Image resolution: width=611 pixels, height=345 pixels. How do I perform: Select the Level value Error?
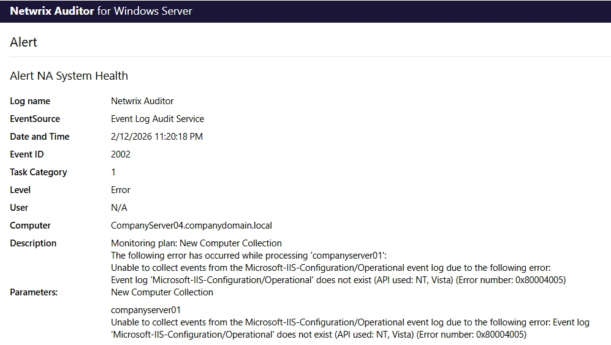coord(121,190)
